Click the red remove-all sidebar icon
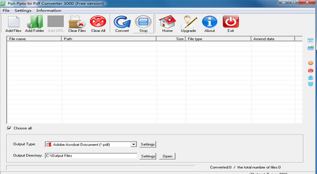The width and height of the screenshot is (317, 174). pyautogui.click(x=311, y=71)
